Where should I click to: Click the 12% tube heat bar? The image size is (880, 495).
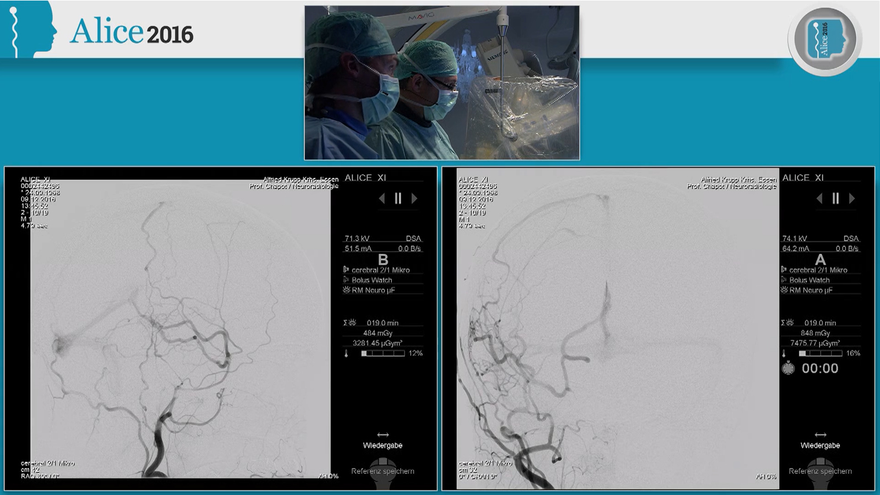click(x=382, y=353)
